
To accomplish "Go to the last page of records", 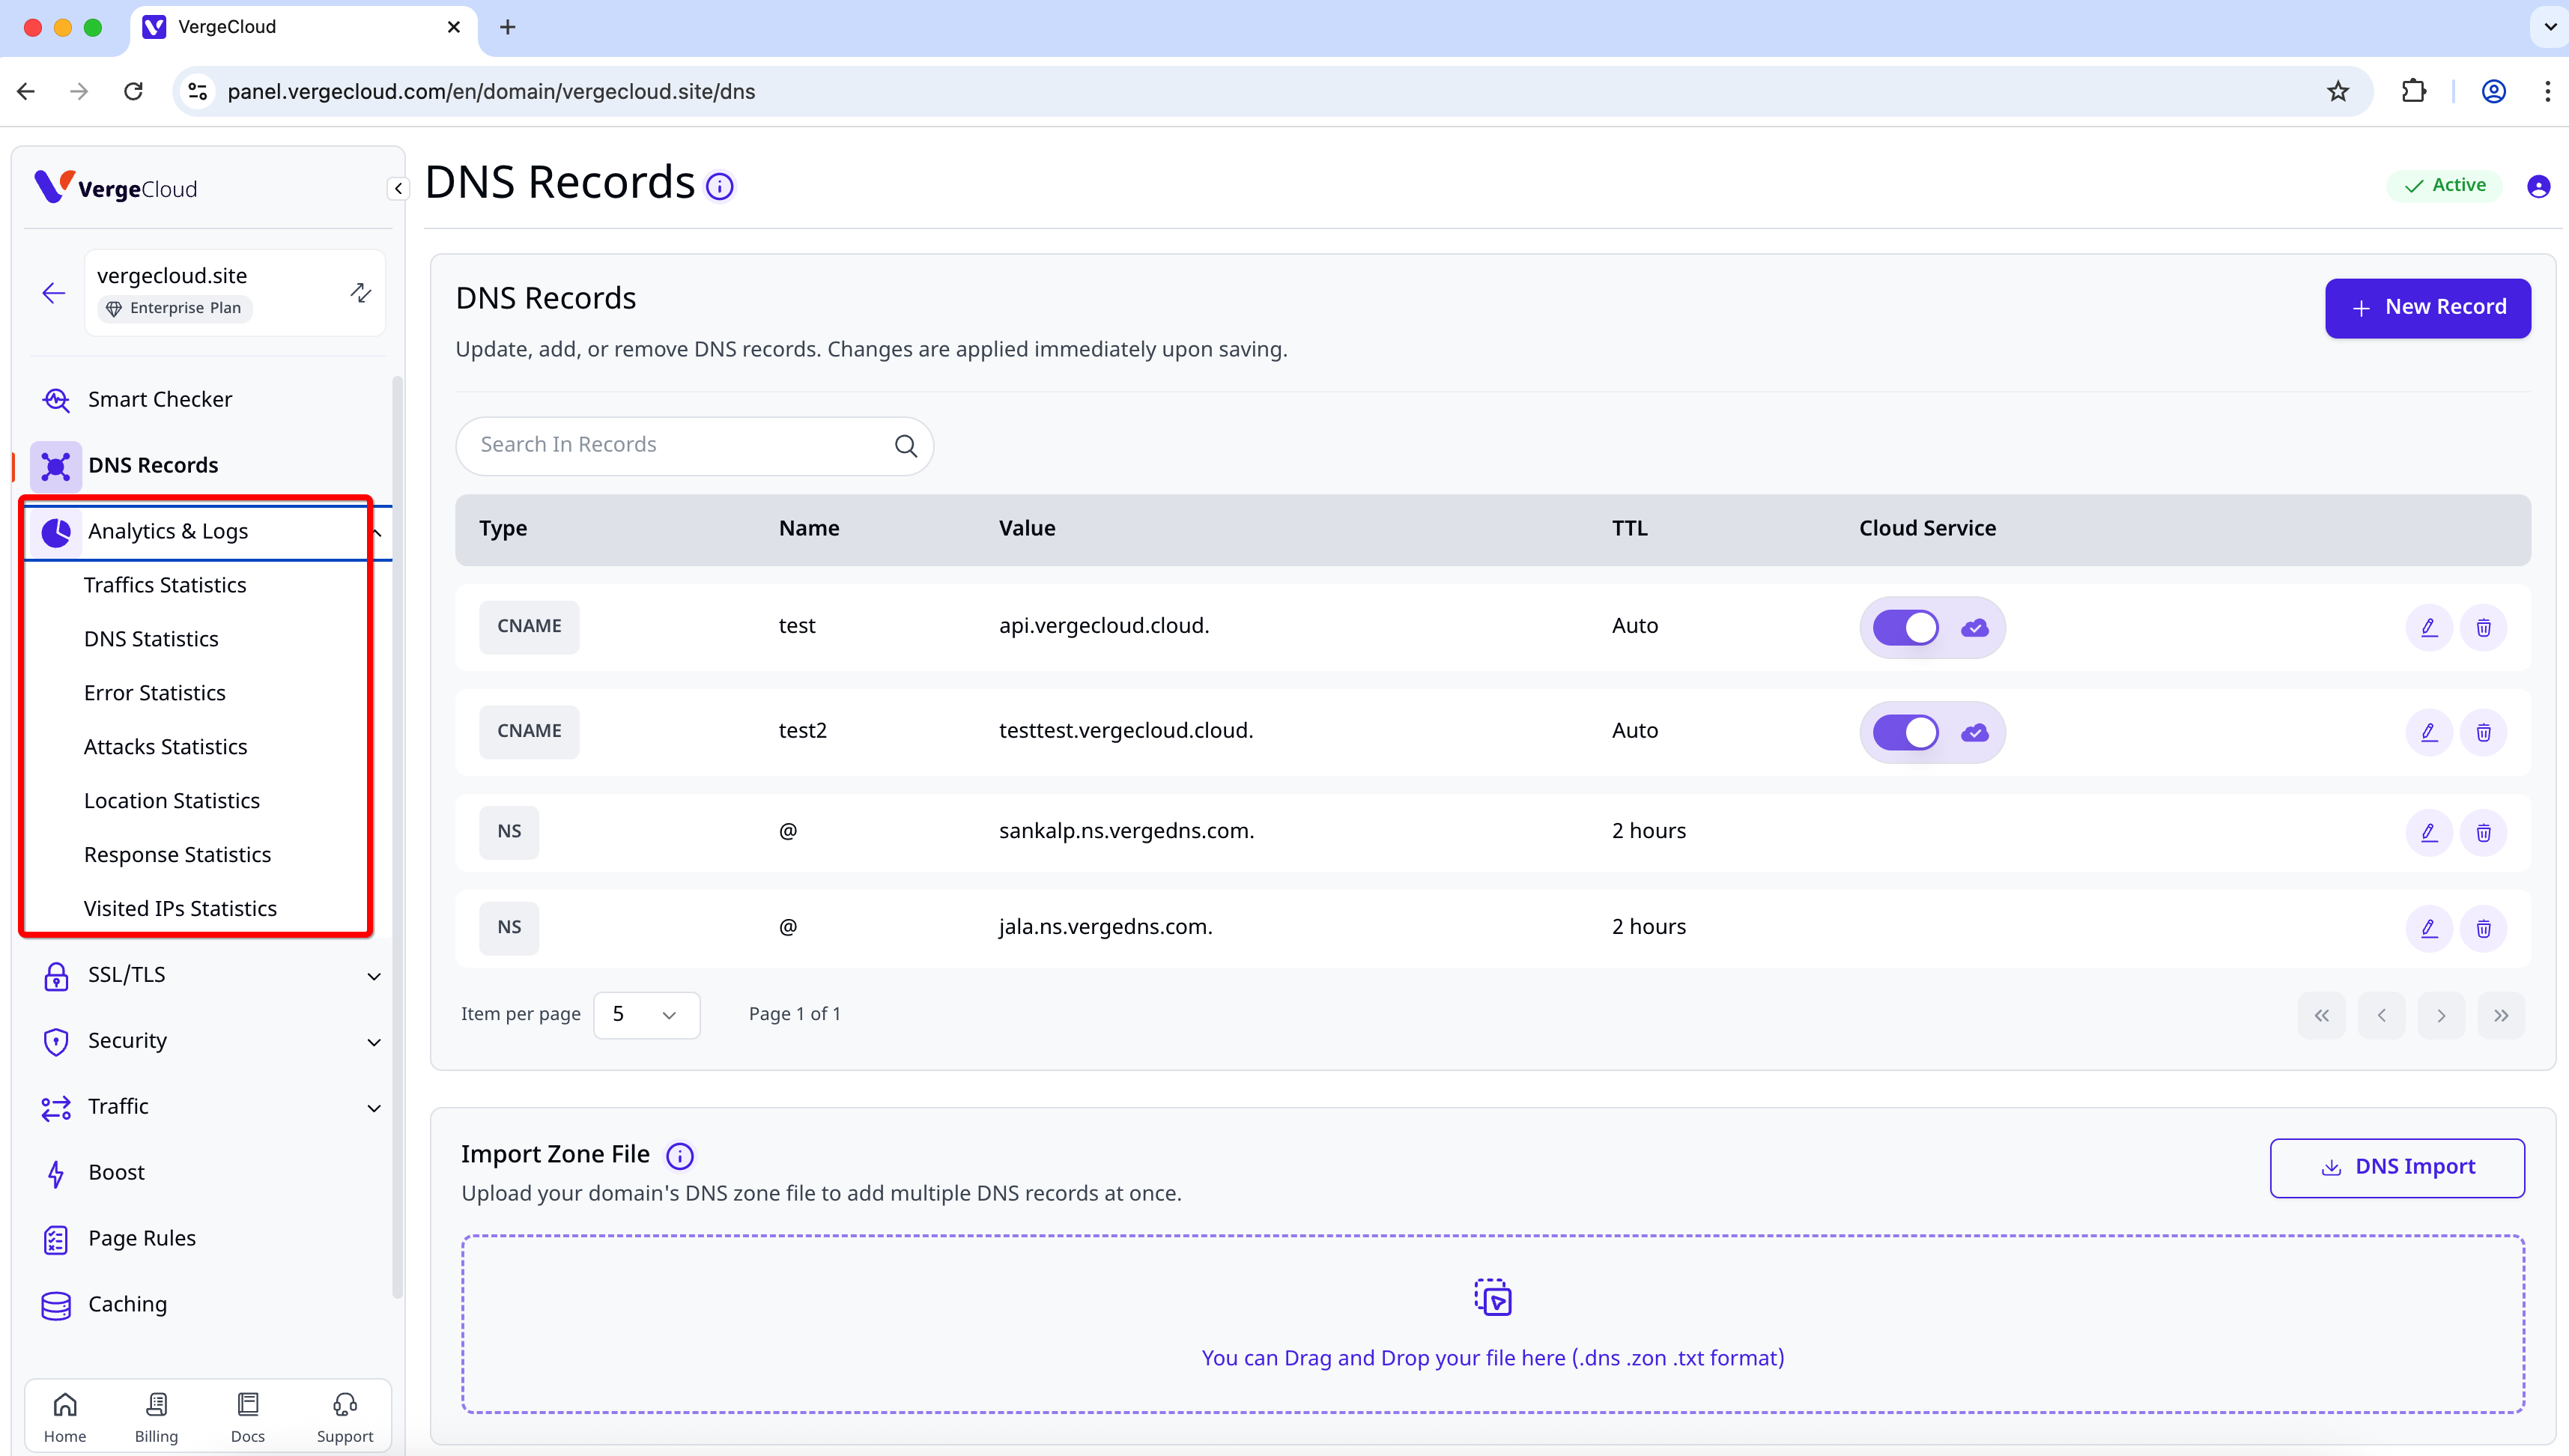I will [2501, 1016].
